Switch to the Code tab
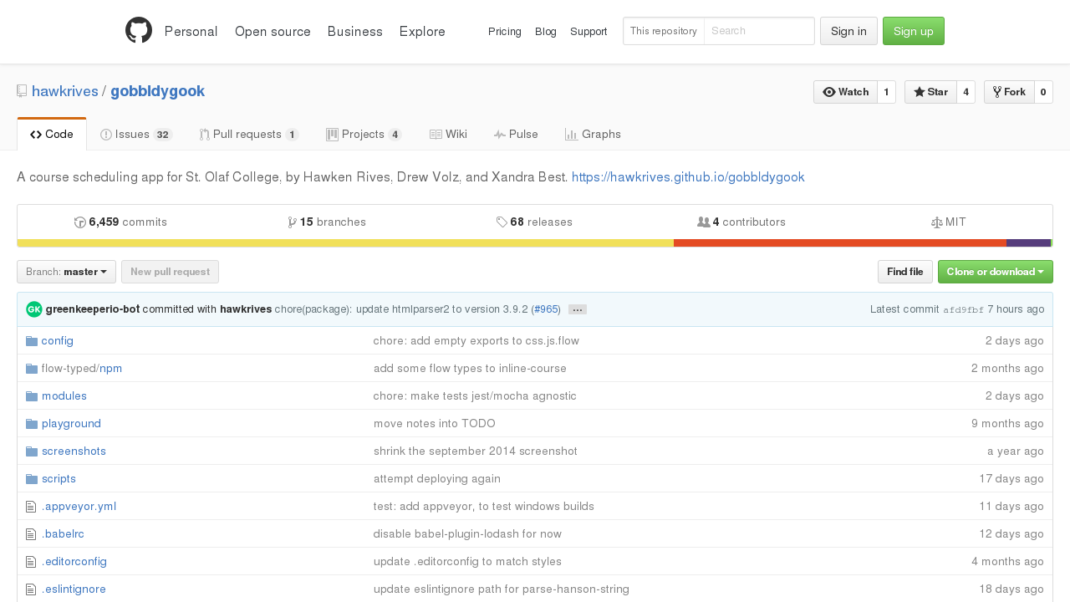This screenshot has width=1070, height=602. pos(52,134)
